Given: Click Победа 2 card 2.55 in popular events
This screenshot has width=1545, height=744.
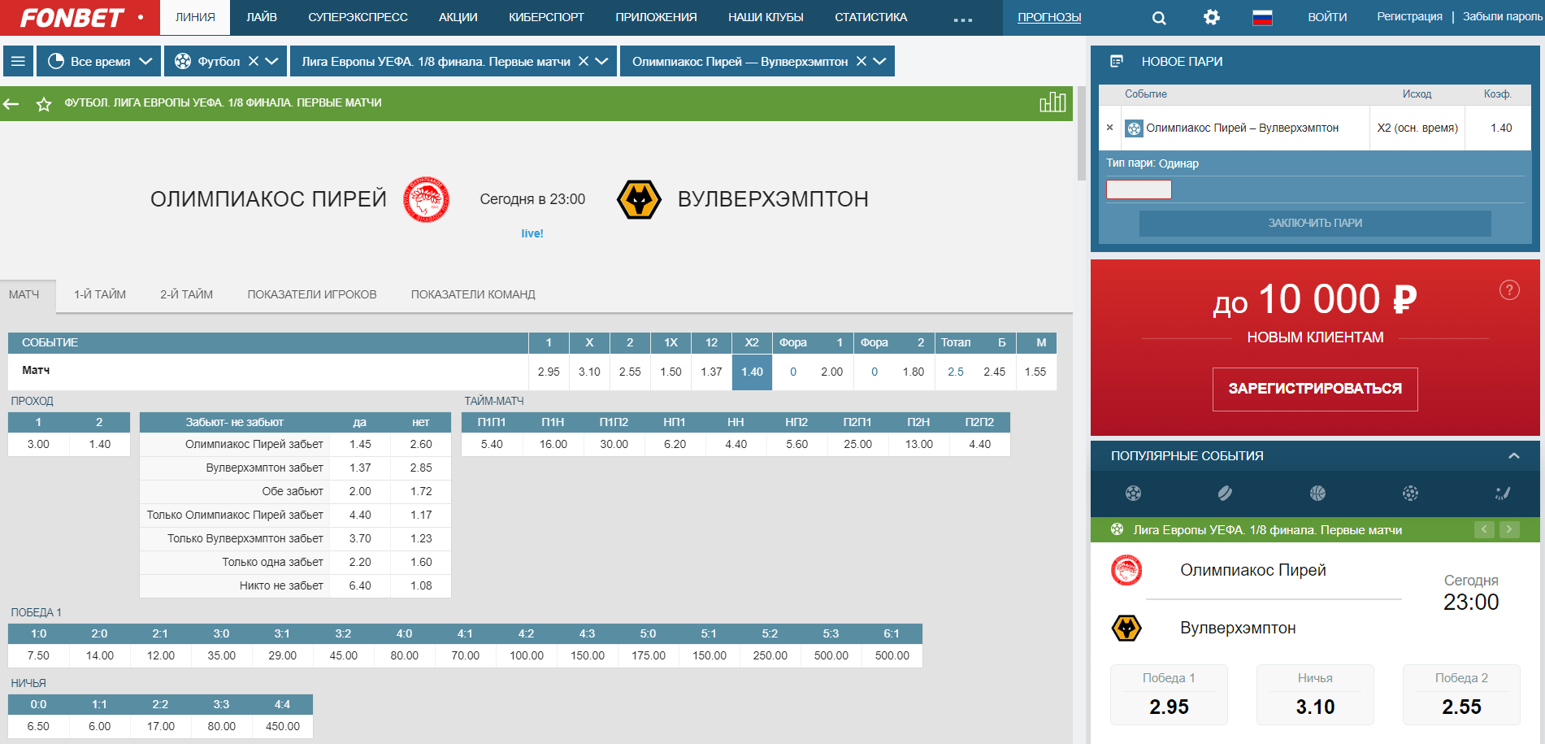Looking at the screenshot, I should [1461, 694].
